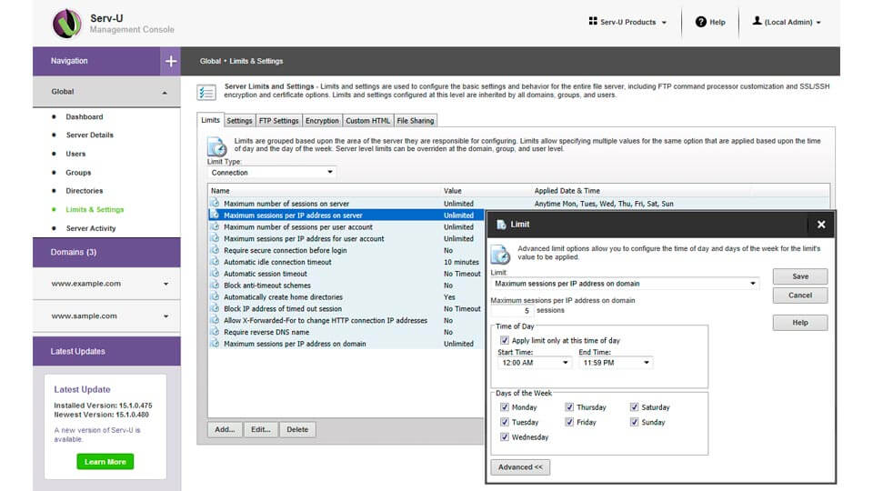The height and width of the screenshot is (491, 873).
Task: Click the Local Admin user icon
Action: point(757,21)
